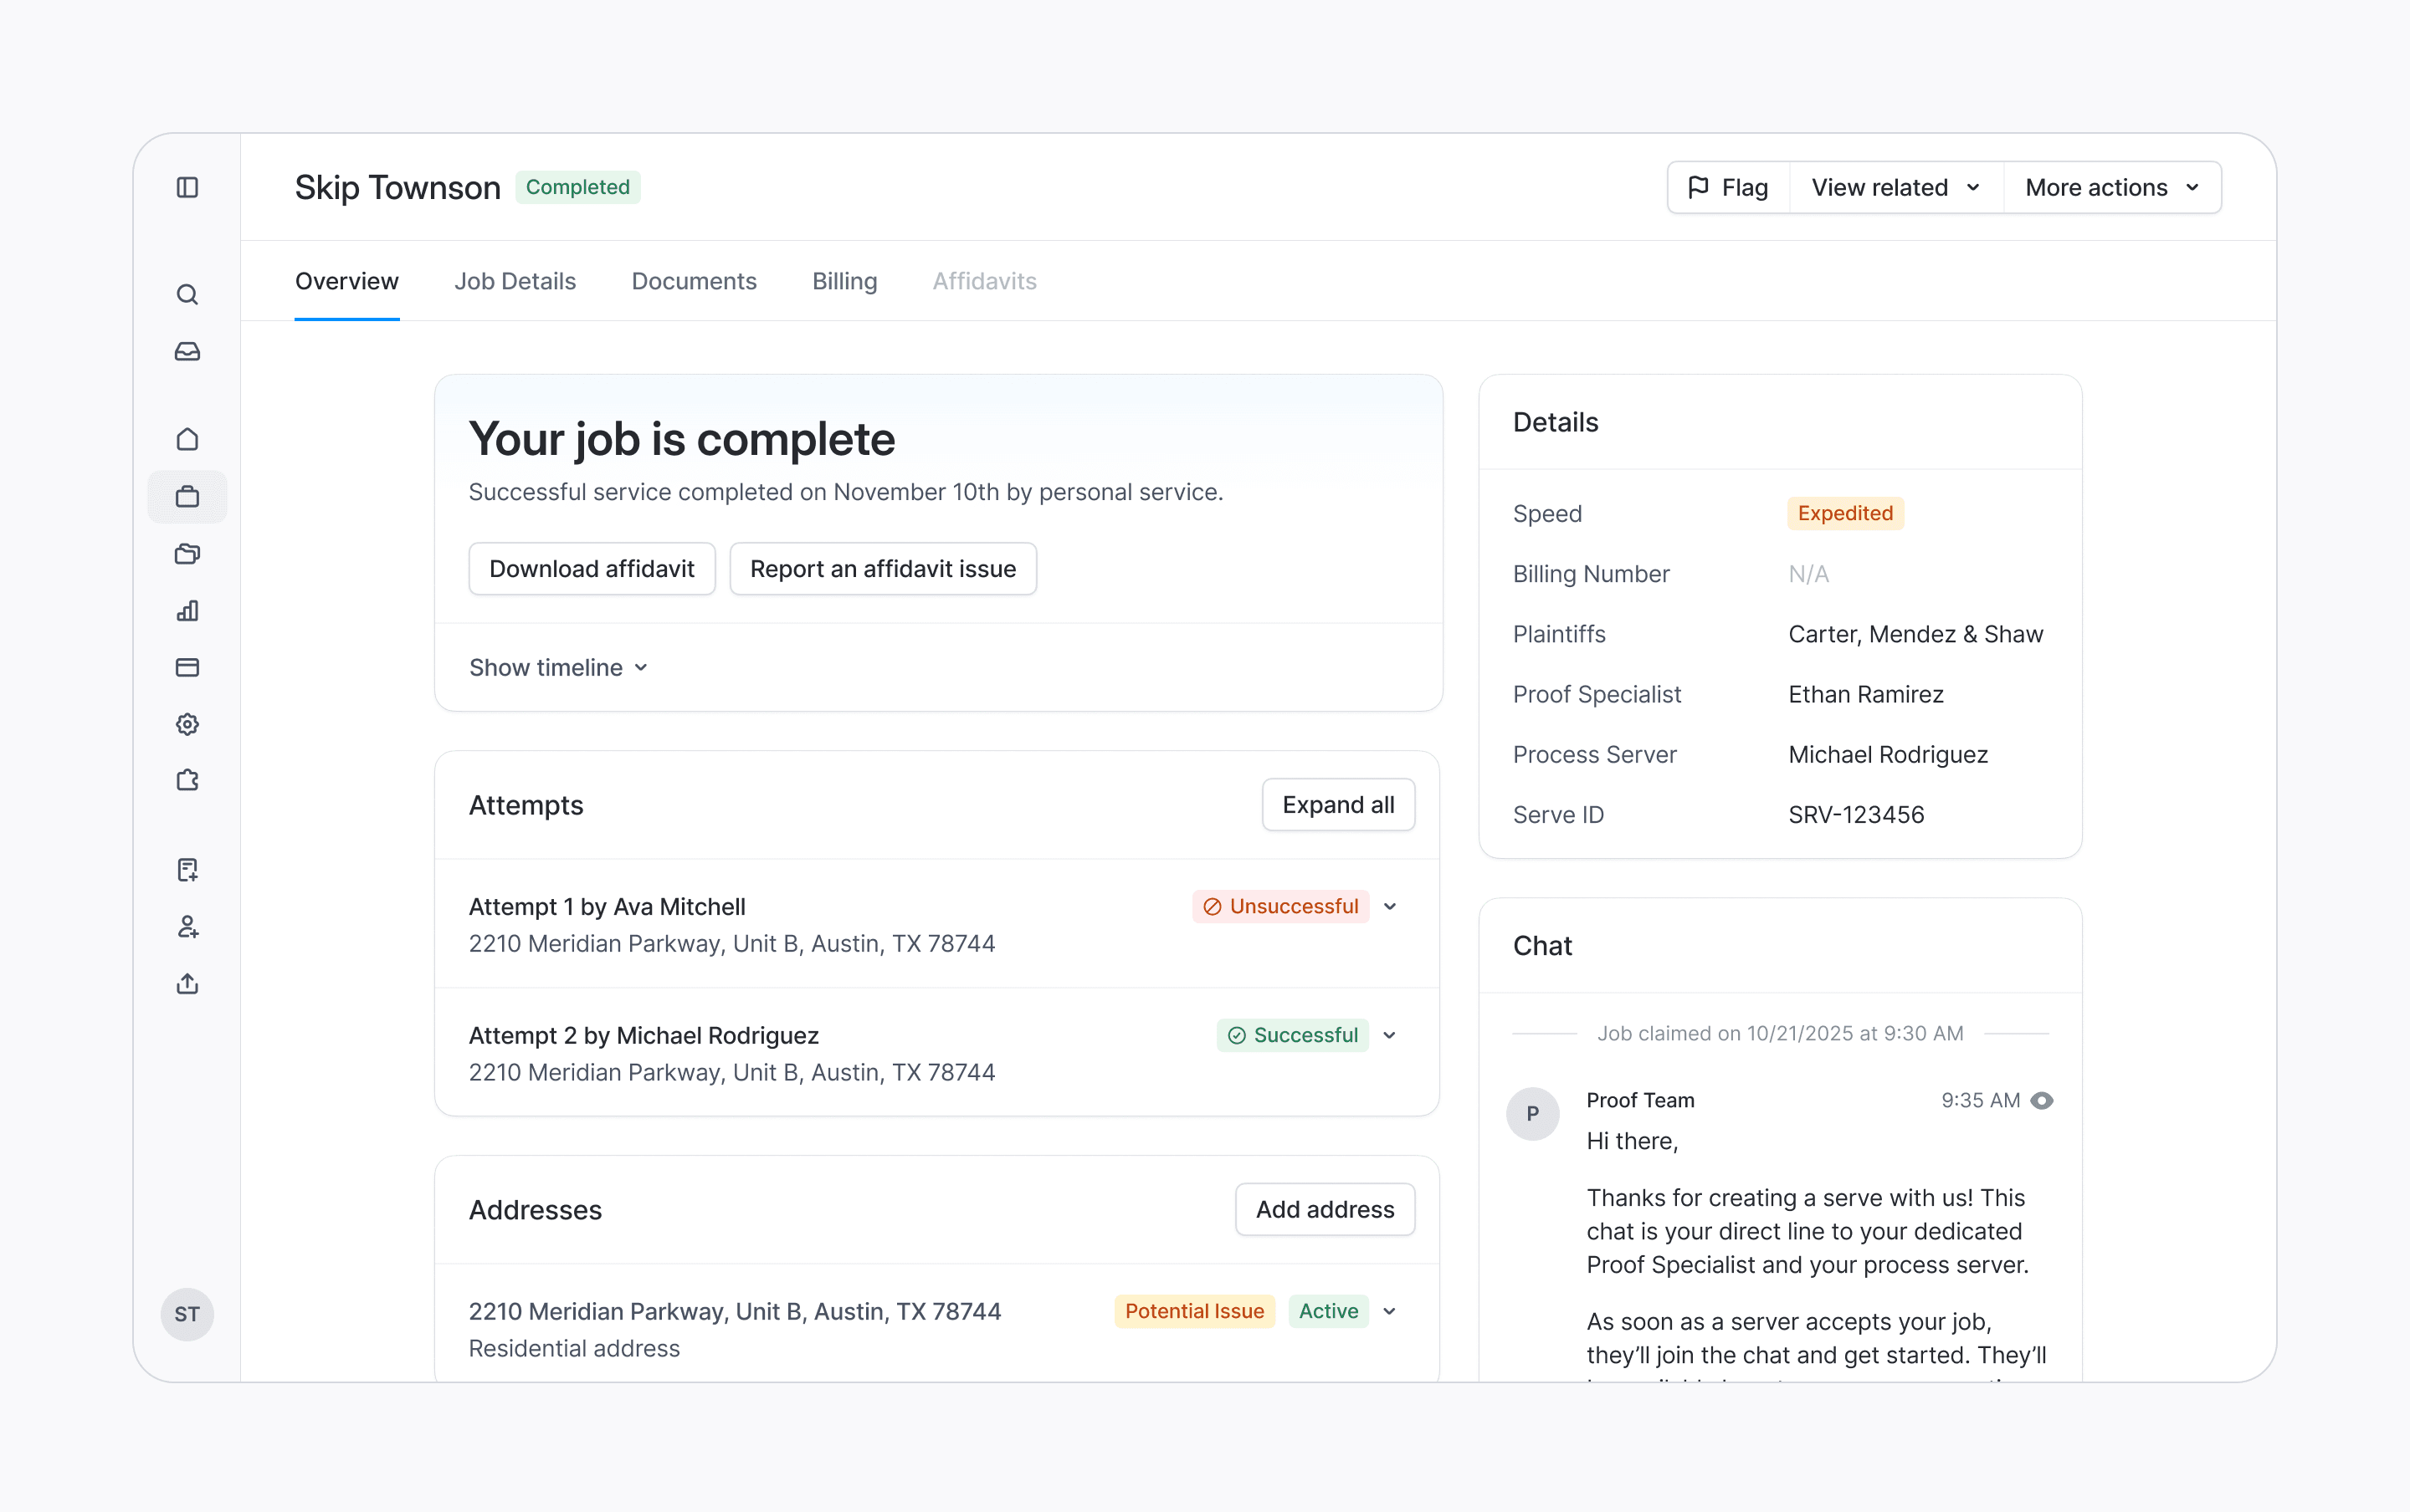Toggle the eye icon beside 9:35 AM
The image size is (2410, 1512).
[2042, 1100]
